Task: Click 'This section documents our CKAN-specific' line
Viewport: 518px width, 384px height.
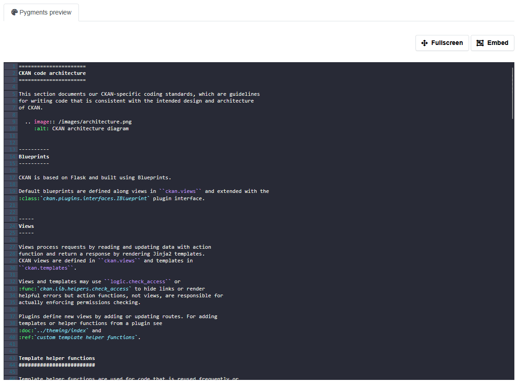Action: 139,94
